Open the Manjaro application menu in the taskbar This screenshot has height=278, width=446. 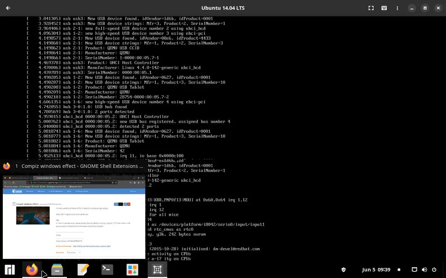point(9,270)
